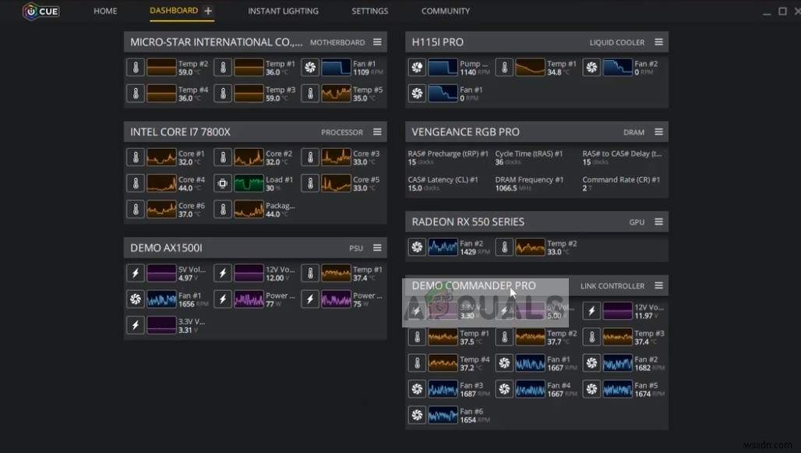Click the Fan #6 icon in Commander Pro
This screenshot has width=801, height=453.
pyautogui.click(x=417, y=415)
